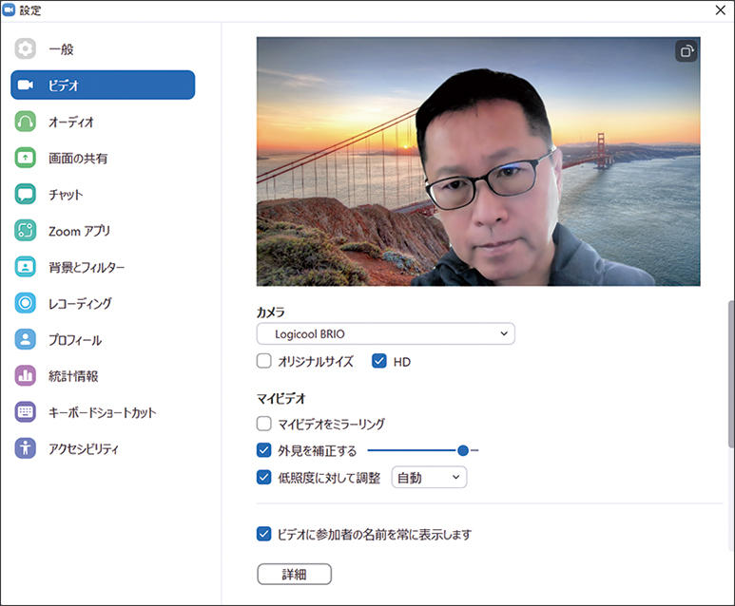735x606 pixels.
Task: Open the Logicool BRIO camera dropdown
Action: [386, 333]
